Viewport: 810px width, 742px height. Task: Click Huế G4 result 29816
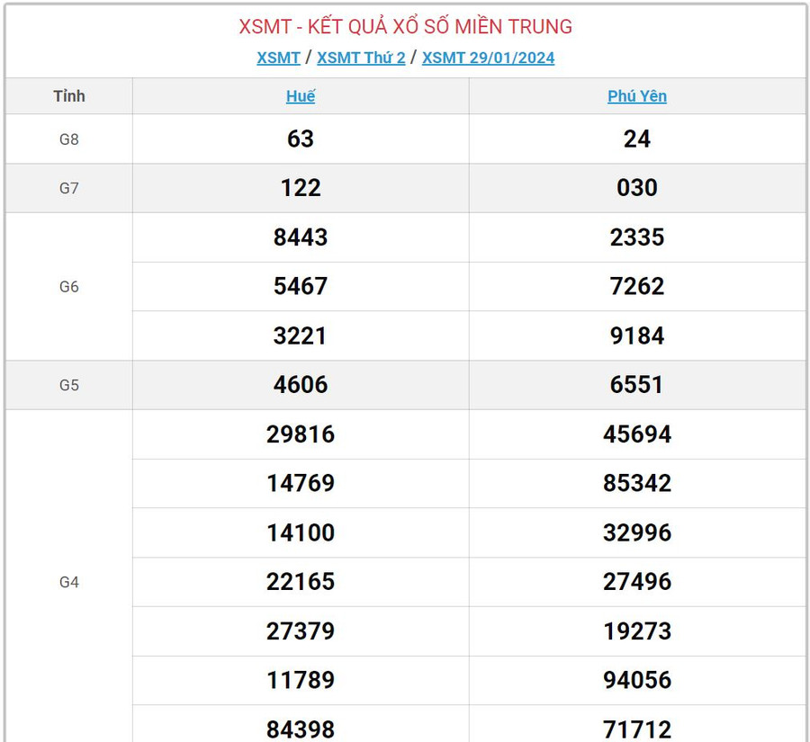[x=301, y=434]
